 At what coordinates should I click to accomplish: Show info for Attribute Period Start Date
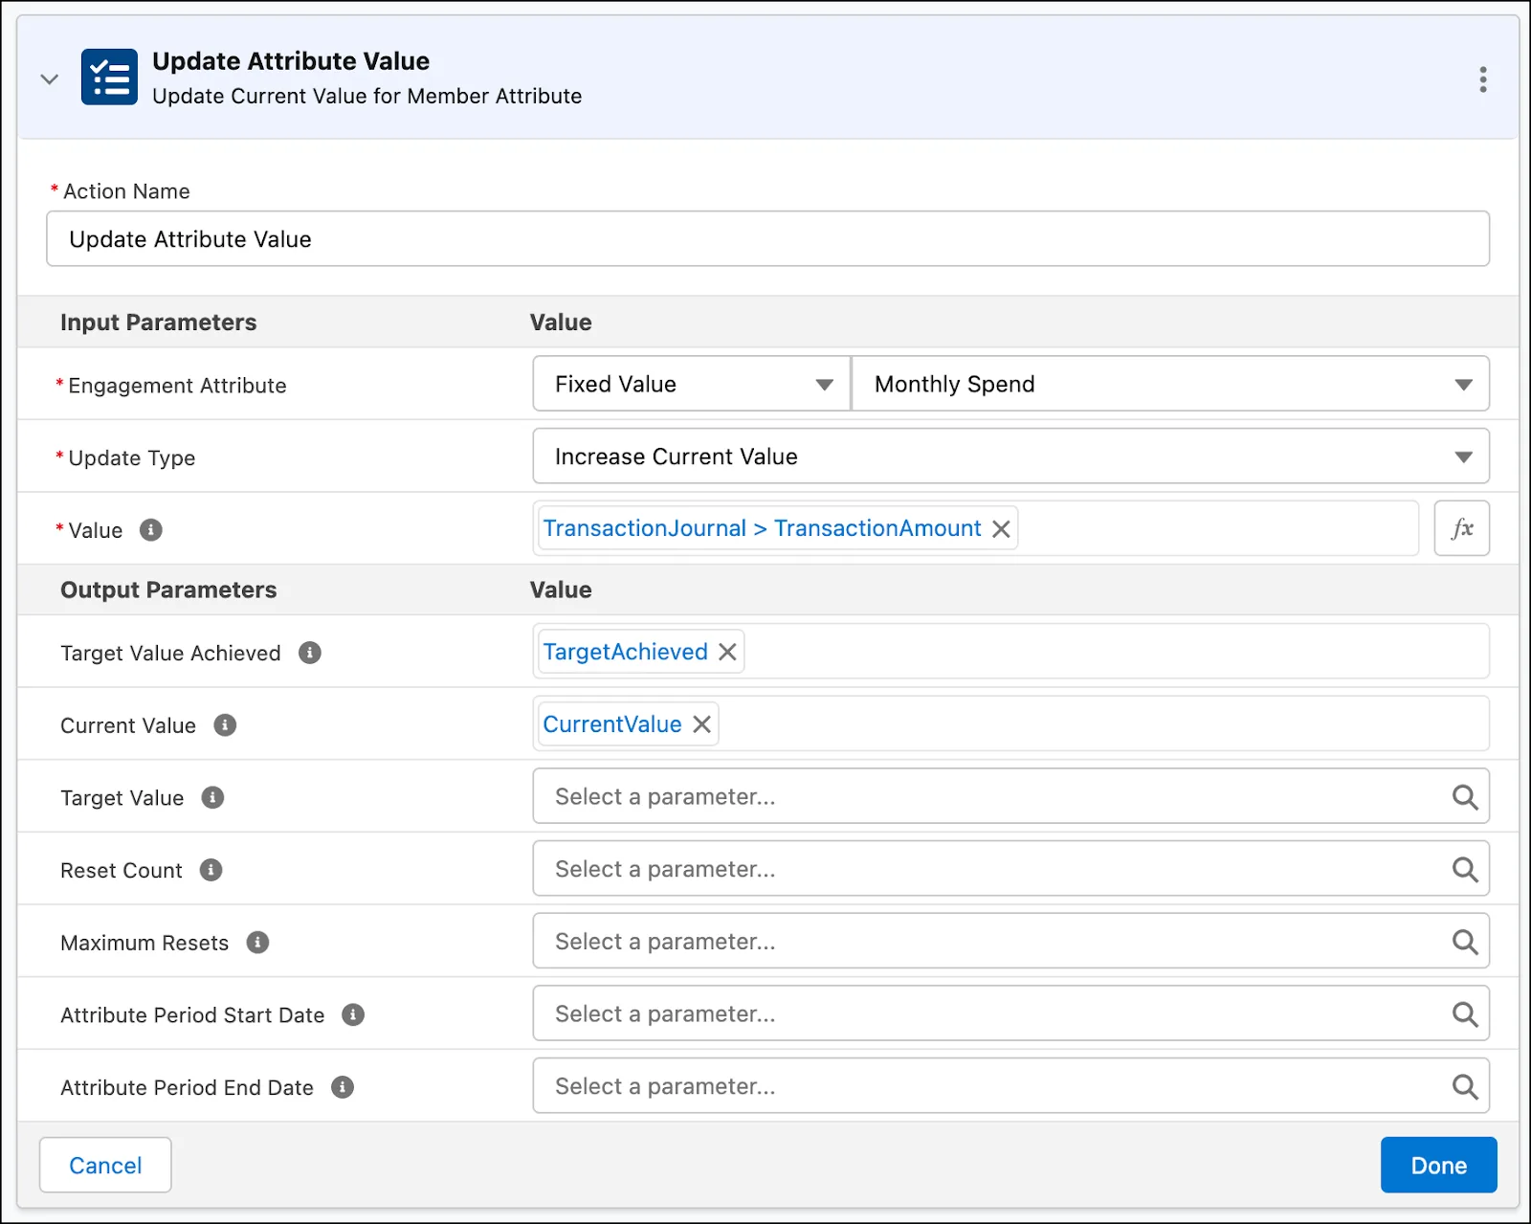point(353,1014)
